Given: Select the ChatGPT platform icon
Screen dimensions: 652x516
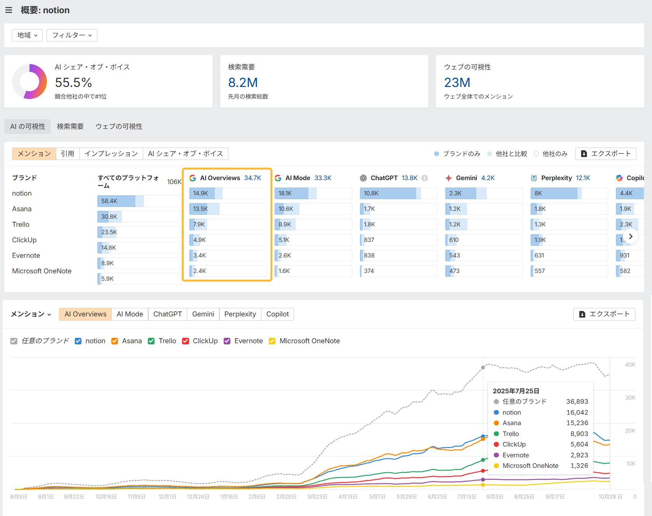Looking at the screenshot, I should [x=363, y=178].
